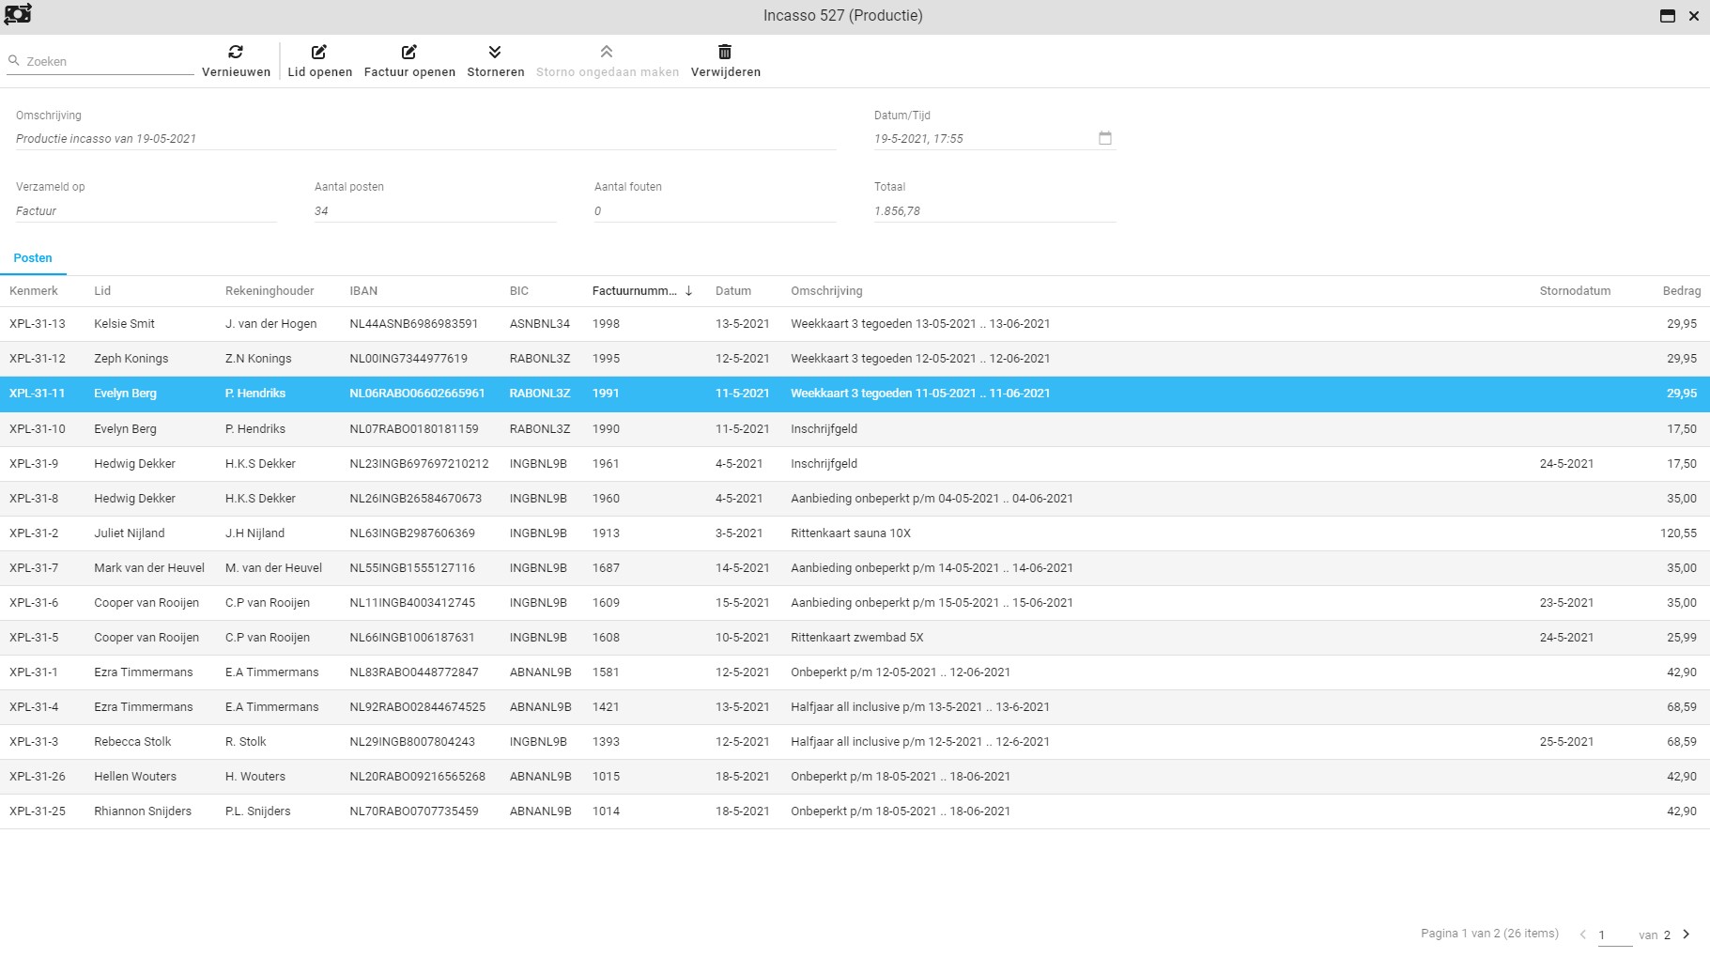Sort by Factuurnummer column header

(x=634, y=291)
